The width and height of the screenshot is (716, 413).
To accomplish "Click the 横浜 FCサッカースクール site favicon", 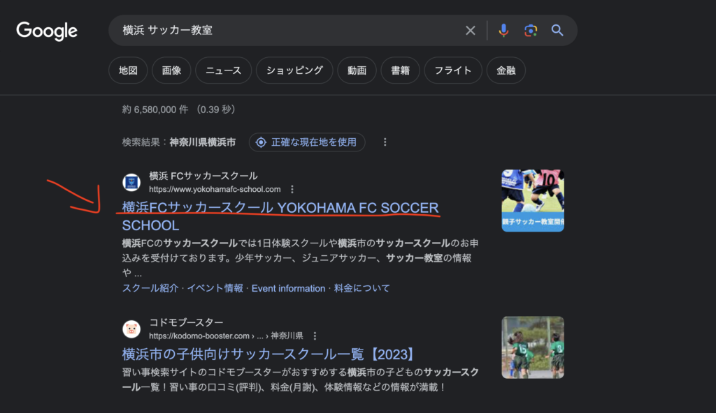I will tap(131, 182).
